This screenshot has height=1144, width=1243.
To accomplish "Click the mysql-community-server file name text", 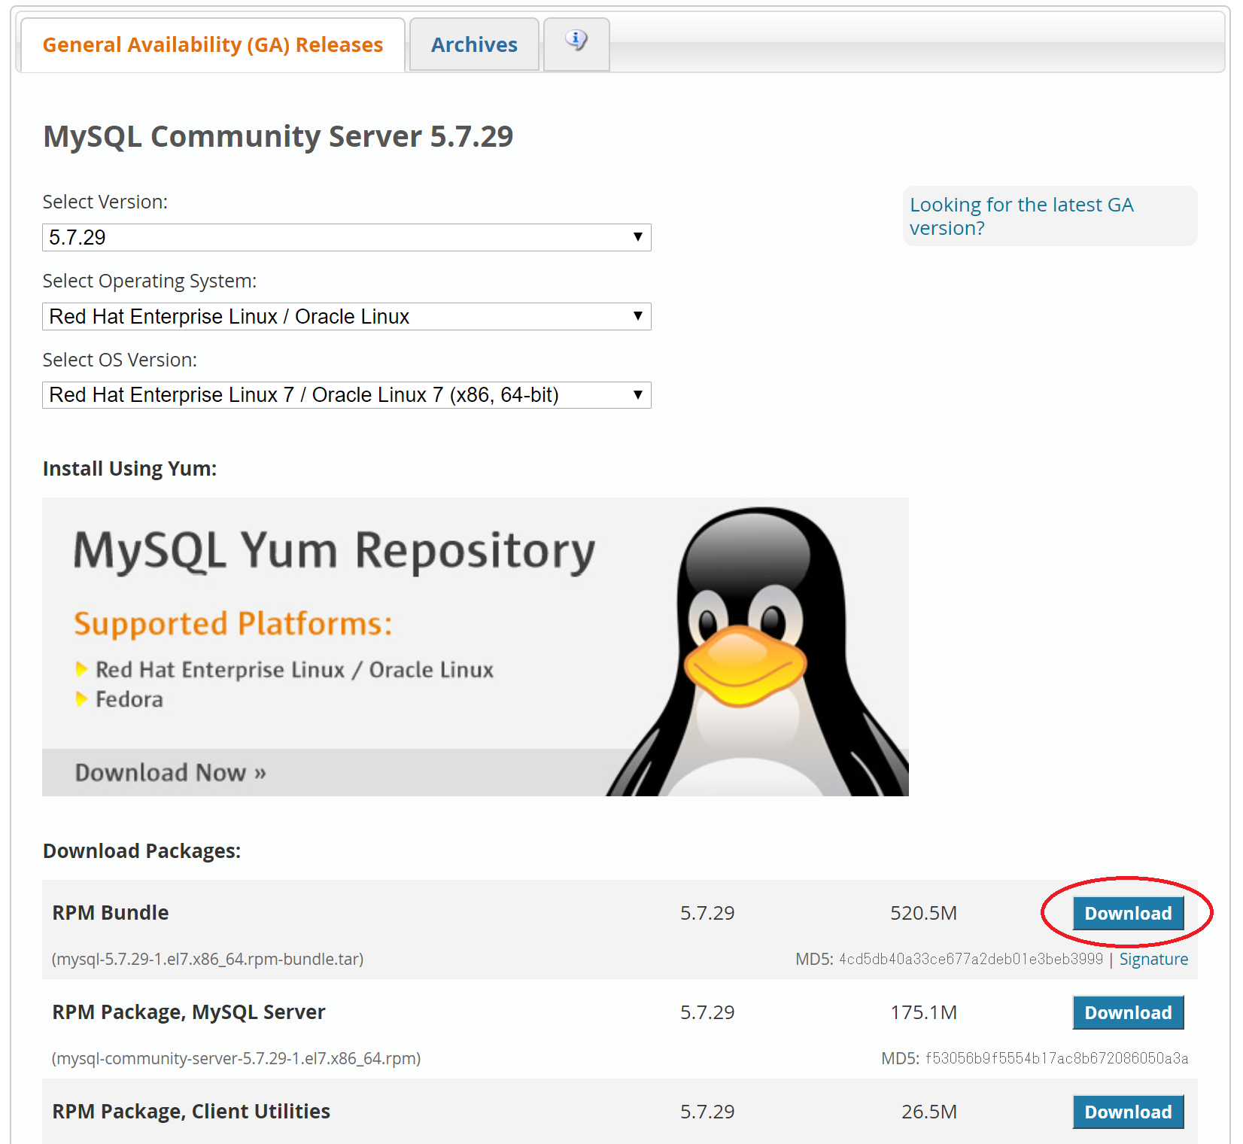I will [x=236, y=1057].
